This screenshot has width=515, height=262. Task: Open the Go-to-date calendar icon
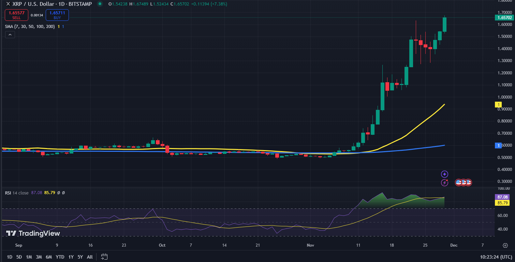104,257
